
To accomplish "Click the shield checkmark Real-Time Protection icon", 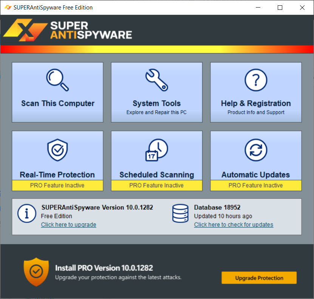I will coord(57,150).
